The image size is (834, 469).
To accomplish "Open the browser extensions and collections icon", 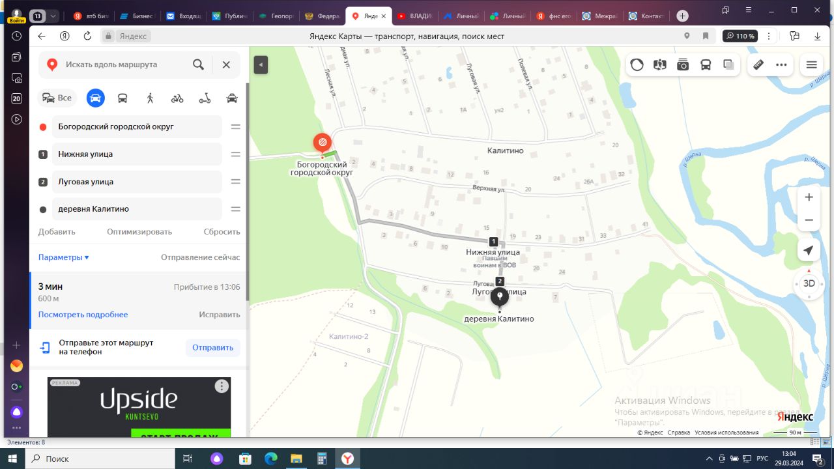I will 794,36.
